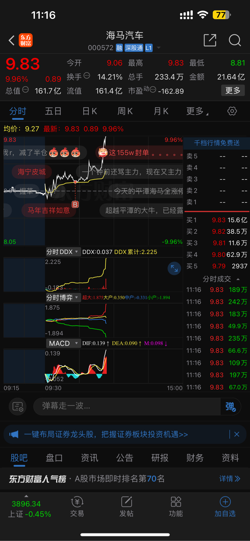250x541 pixels.
Task: Select the 卖1 order row
Action: (216, 202)
